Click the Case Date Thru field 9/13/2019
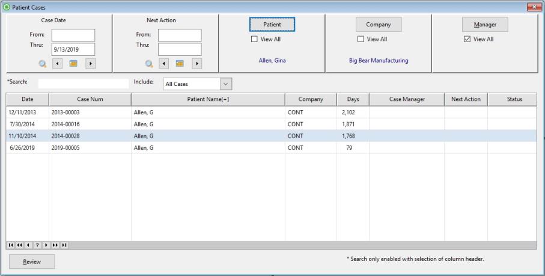Viewport: 545px width, 276px height. (x=73, y=49)
